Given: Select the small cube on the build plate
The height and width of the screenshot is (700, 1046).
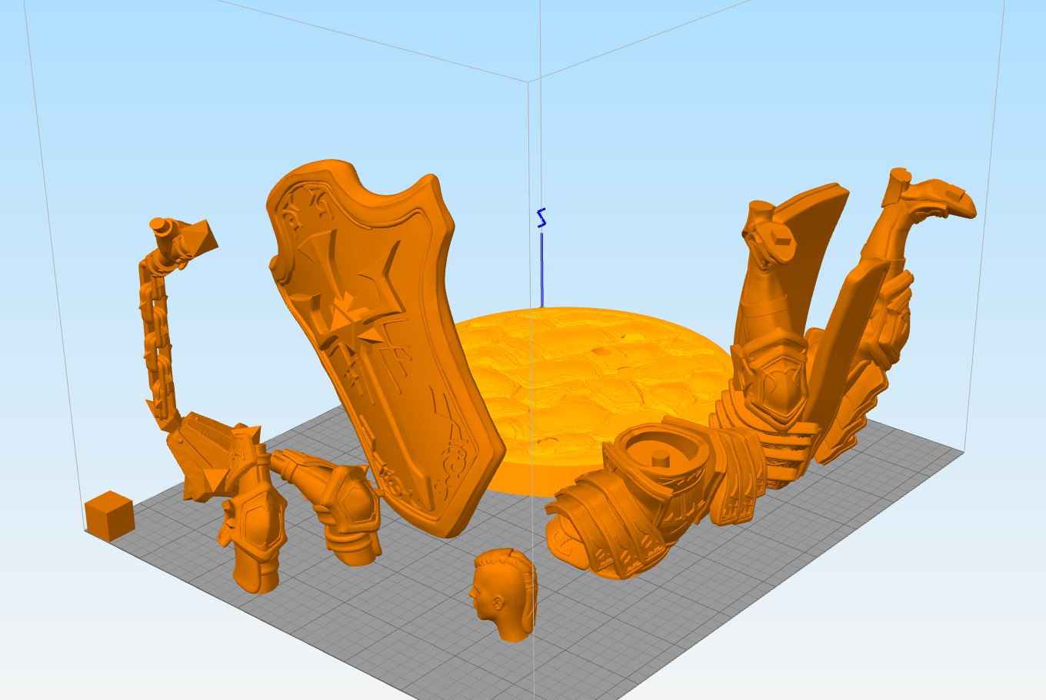Looking at the screenshot, I should pos(108,516).
